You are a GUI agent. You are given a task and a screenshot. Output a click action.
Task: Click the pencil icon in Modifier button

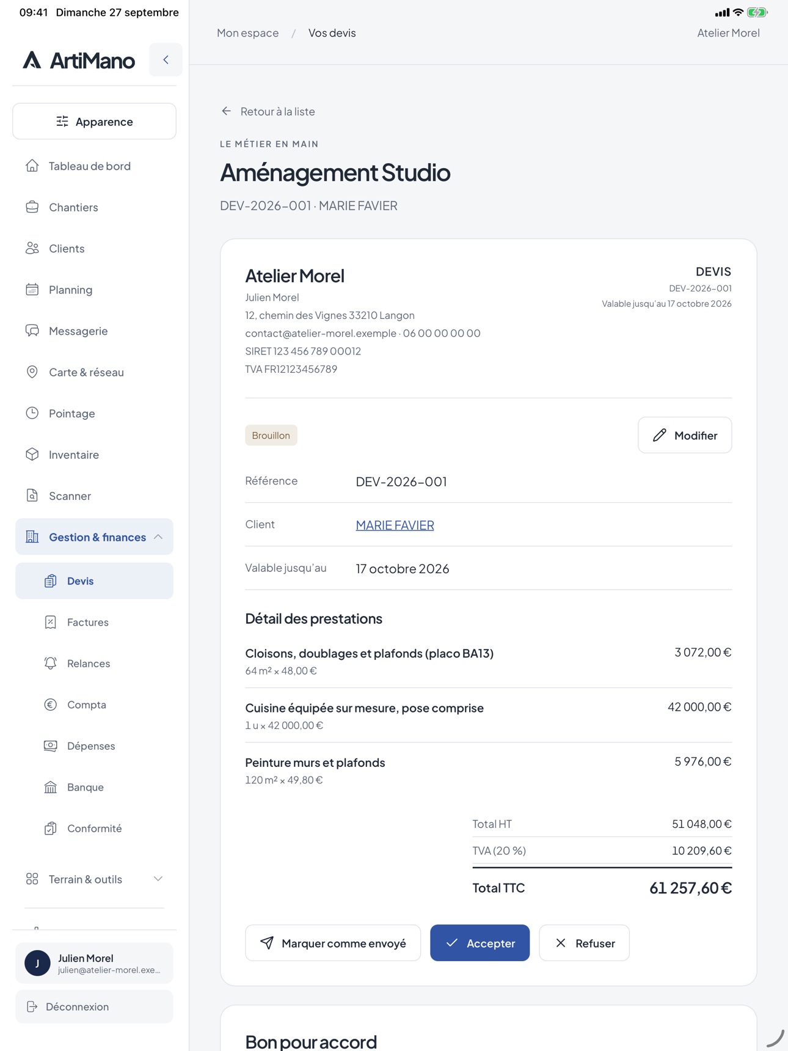659,435
